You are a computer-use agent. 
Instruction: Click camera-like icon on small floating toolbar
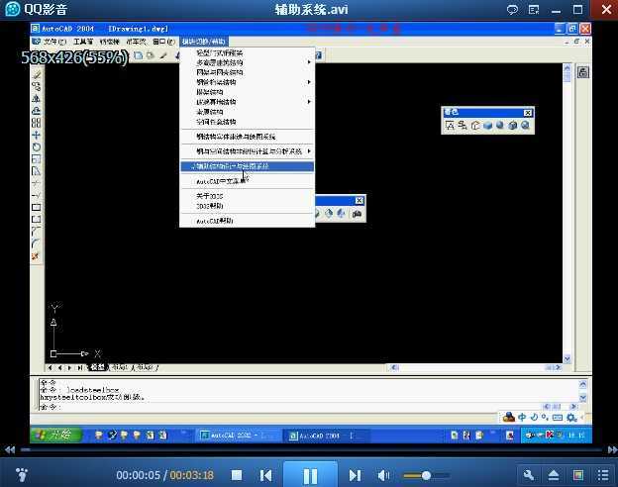click(358, 214)
